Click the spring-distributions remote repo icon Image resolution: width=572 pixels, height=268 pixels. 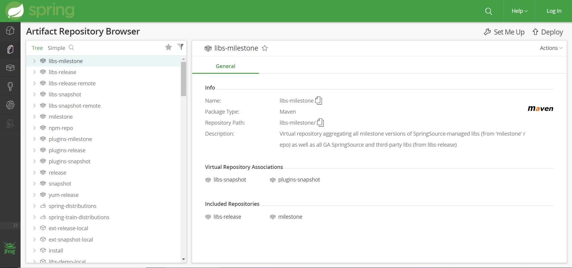(43, 206)
